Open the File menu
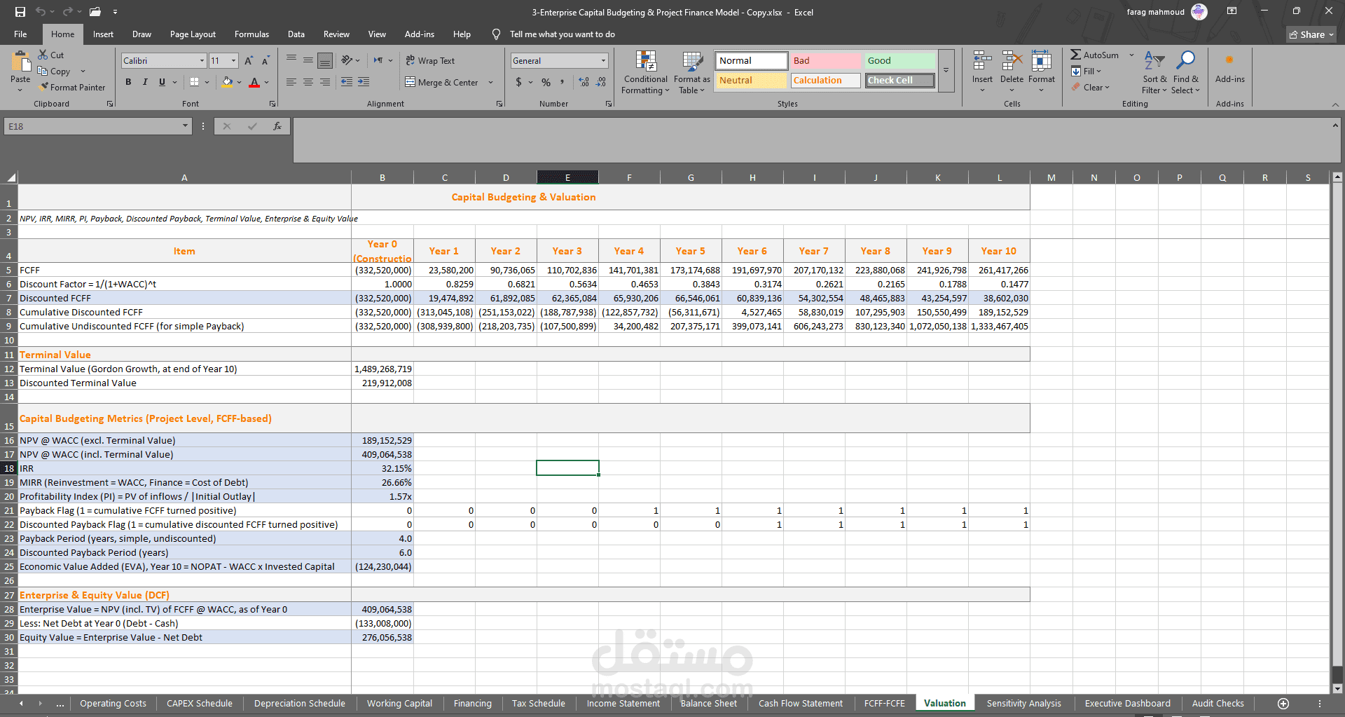1345x717 pixels. point(20,34)
